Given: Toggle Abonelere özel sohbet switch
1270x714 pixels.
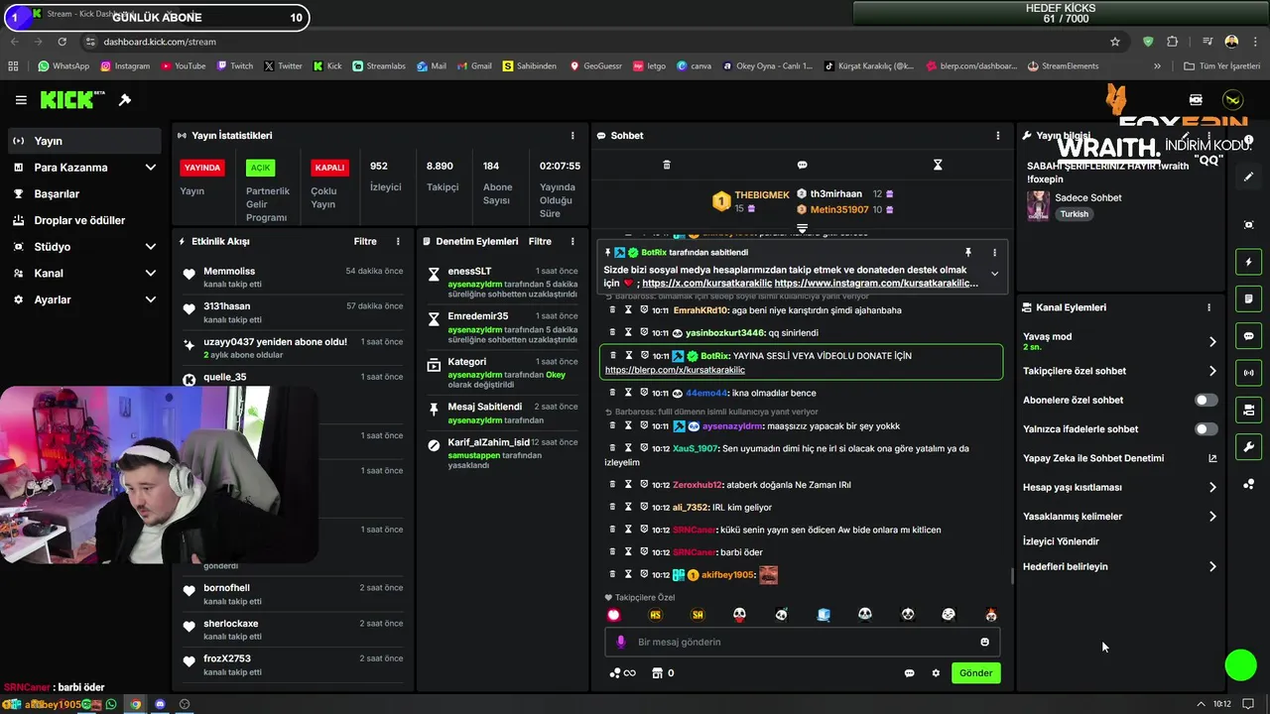Looking at the screenshot, I should [x=1206, y=401].
